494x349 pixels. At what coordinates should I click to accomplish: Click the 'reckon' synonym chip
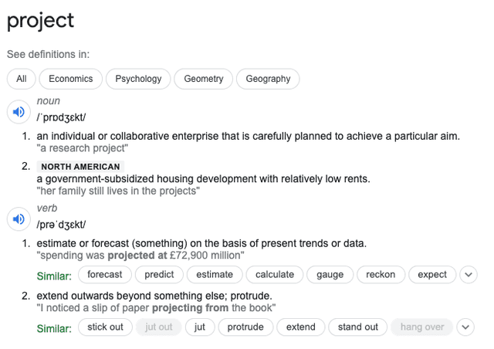coord(381,274)
